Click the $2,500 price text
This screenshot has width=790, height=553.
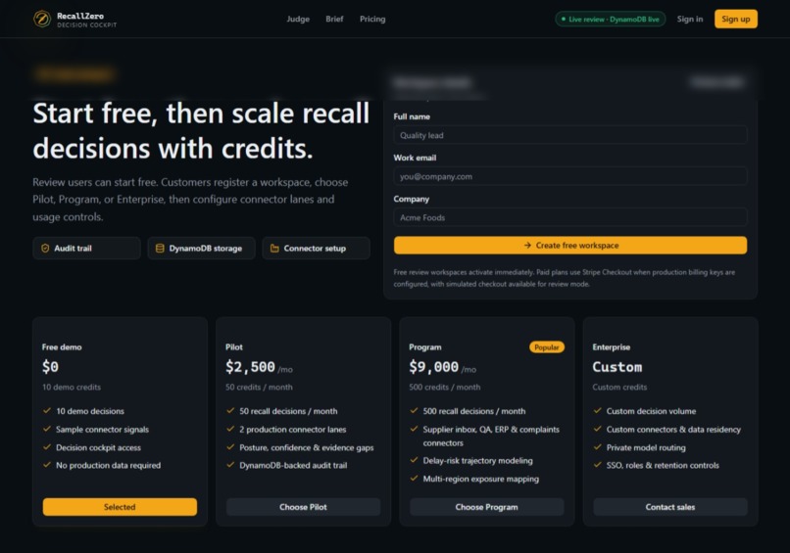click(x=250, y=367)
